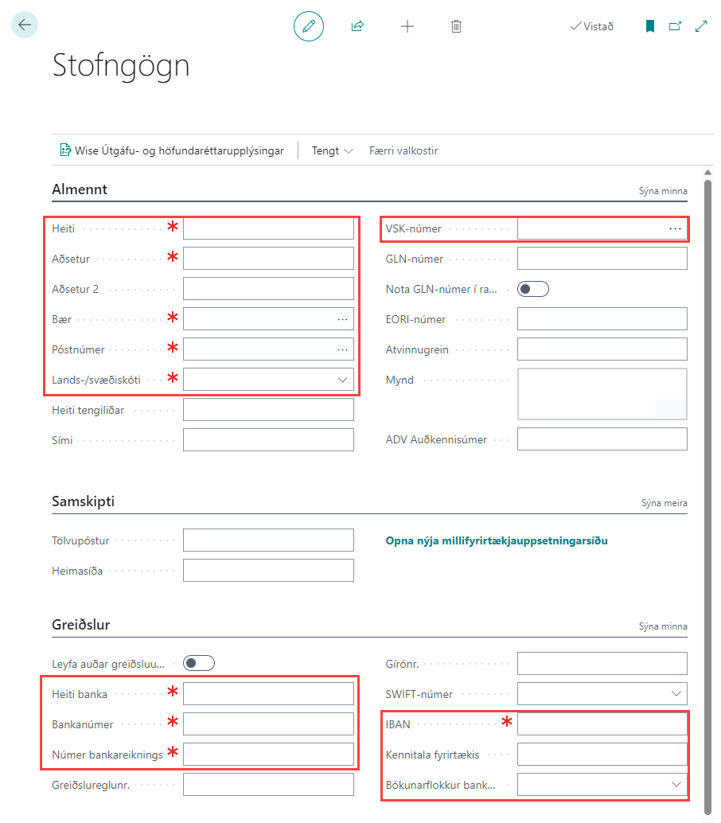Click the trash delete icon

click(x=456, y=26)
